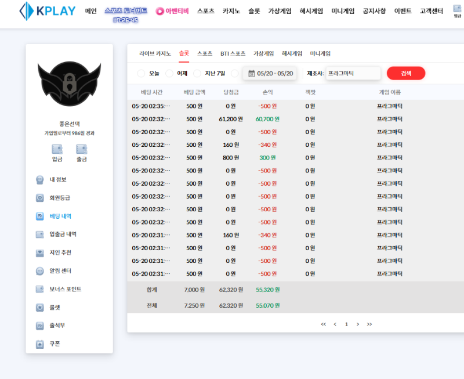Click the KPLAY logo

click(x=48, y=11)
